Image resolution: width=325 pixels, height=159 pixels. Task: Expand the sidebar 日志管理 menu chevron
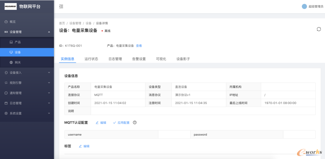49,103
